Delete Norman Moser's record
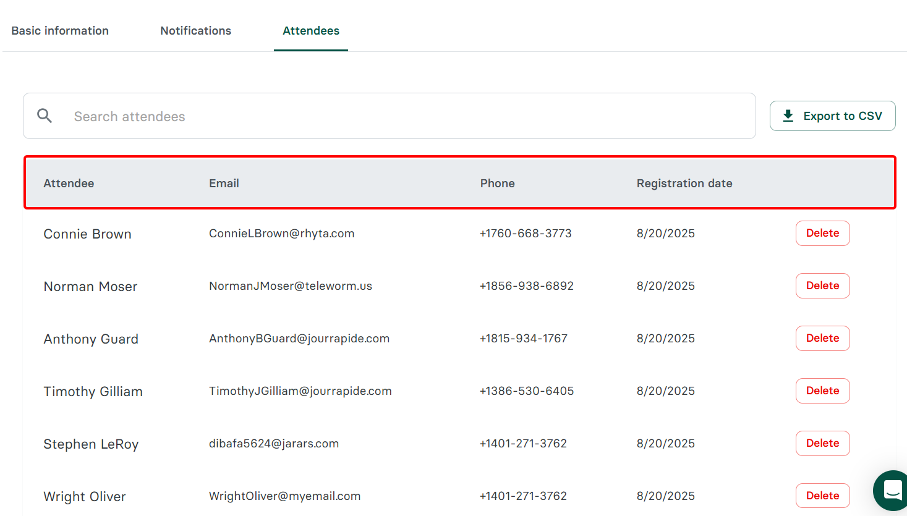907x516 pixels. (822, 285)
